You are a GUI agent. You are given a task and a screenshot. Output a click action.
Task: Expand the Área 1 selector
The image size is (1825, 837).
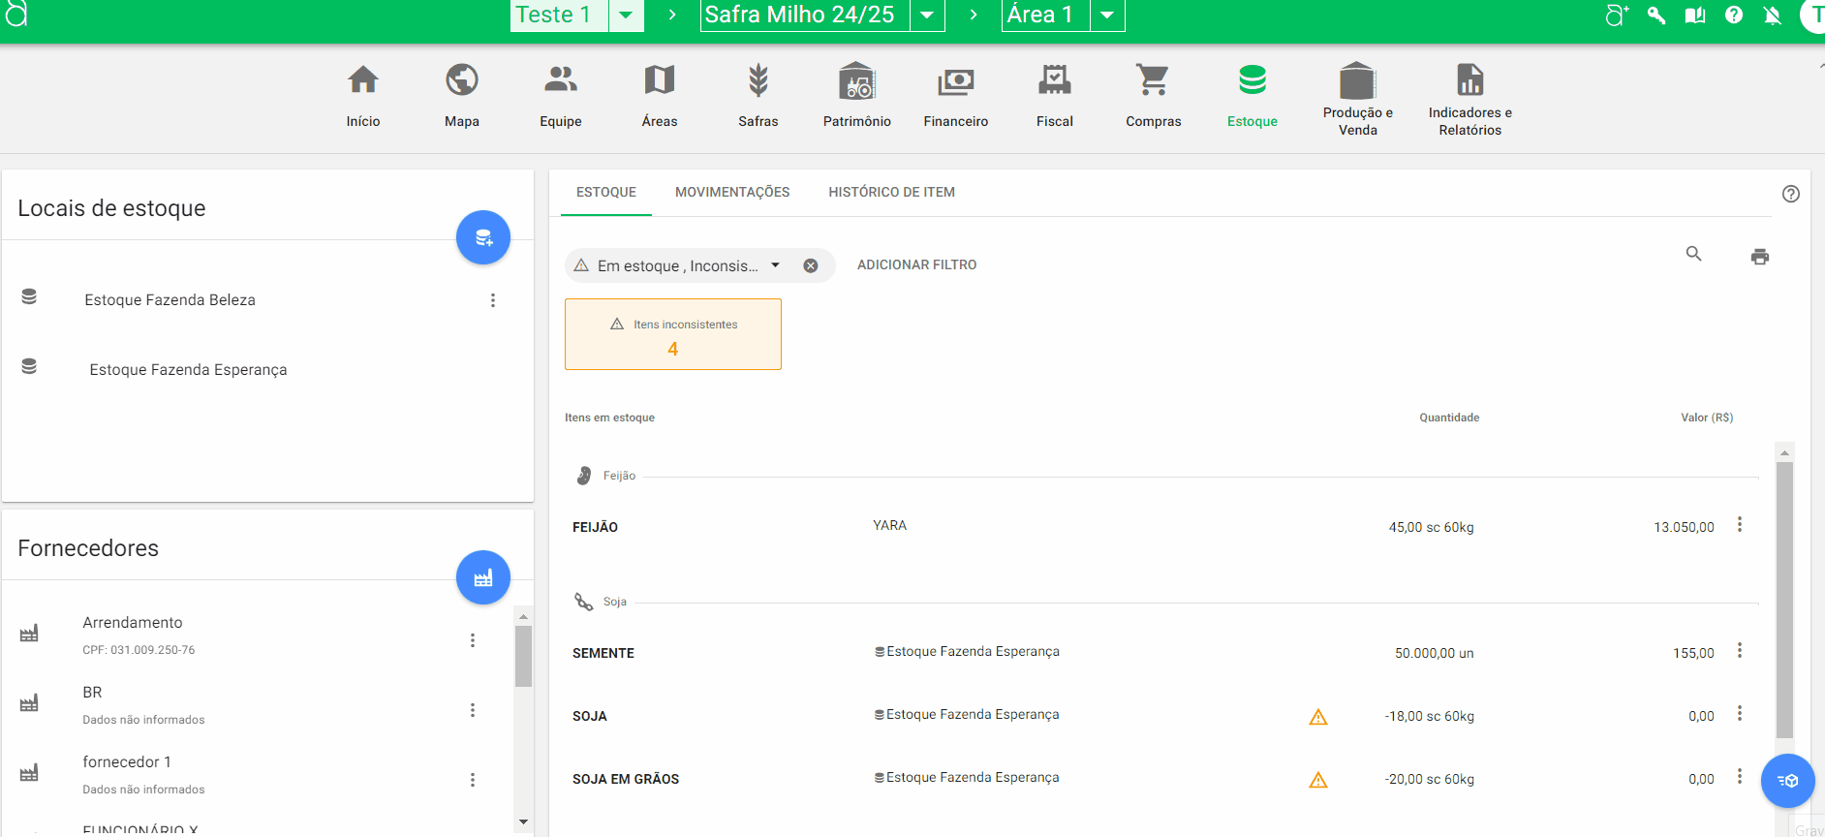(x=1106, y=15)
